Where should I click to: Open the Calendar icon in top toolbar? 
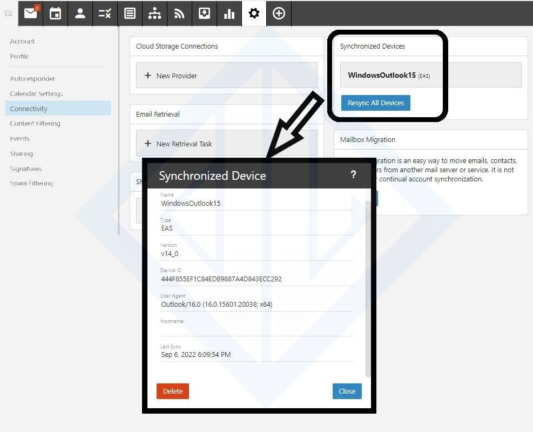pyautogui.click(x=56, y=13)
